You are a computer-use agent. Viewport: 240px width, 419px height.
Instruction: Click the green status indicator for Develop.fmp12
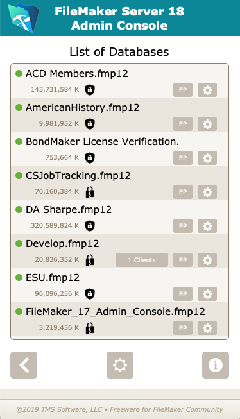(x=19, y=244)
